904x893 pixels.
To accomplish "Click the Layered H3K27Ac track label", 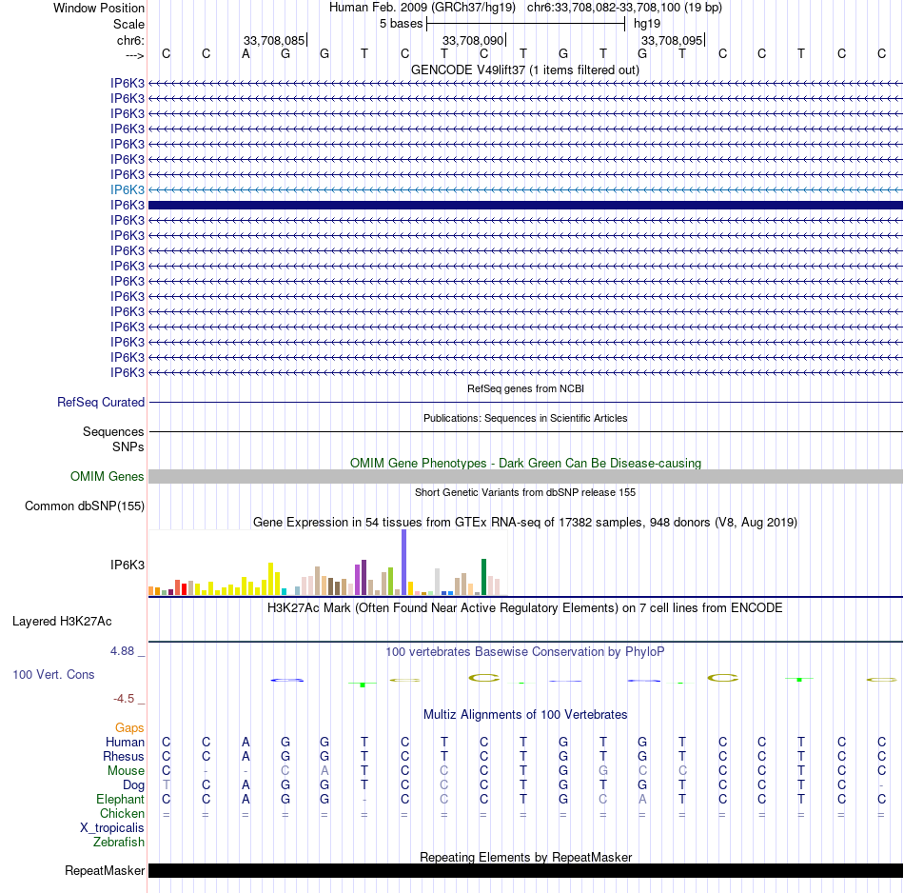I will click(62, 622).
